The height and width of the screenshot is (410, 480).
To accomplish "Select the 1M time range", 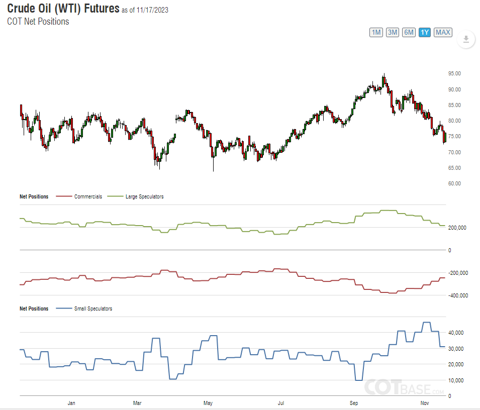I will point(376,33).
